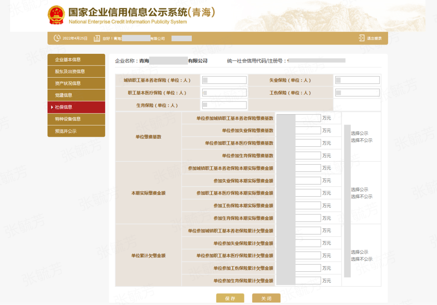Click the 单位参加城镇职工基本养老保险累计欠缴金额 field

click(x=299, y=230)
